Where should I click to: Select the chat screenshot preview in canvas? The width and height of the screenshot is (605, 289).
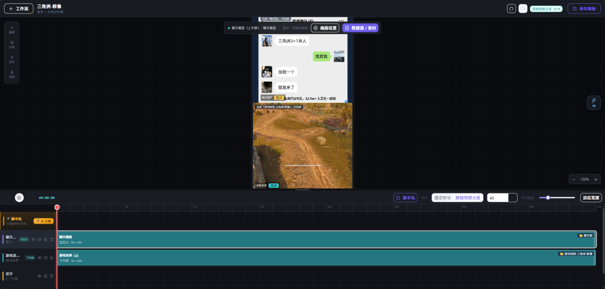click(302, 60)
